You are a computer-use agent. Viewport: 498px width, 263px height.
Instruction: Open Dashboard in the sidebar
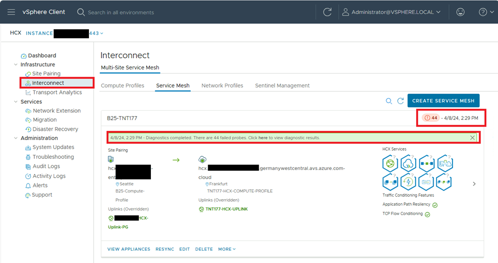(x=38, y=56)
